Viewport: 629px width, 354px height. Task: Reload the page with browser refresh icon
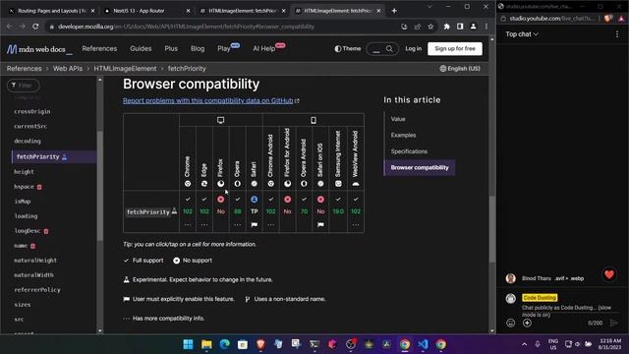(35, 27)
